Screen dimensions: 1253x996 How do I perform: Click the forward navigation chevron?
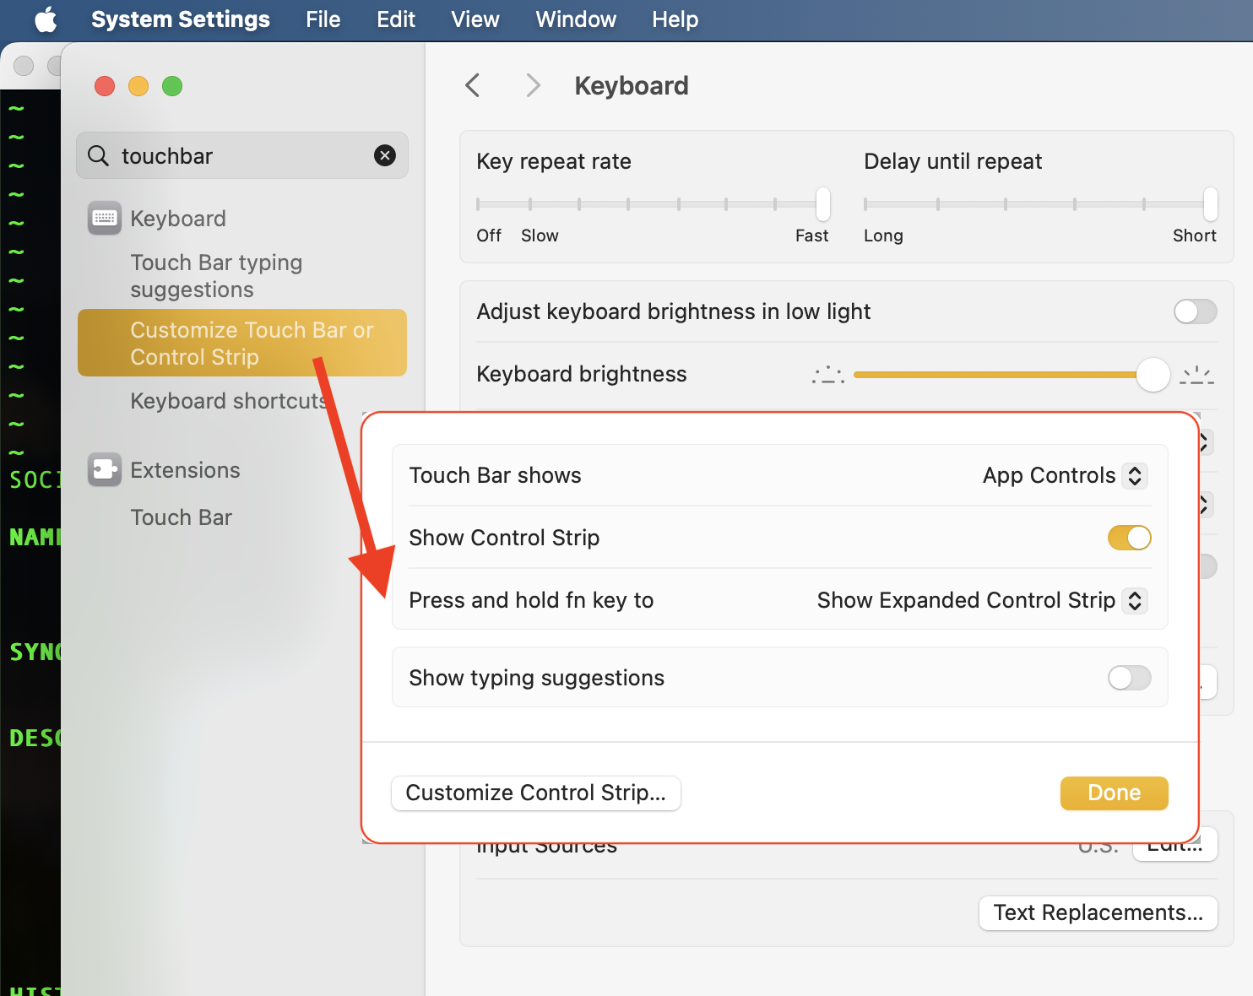(533, 84)
